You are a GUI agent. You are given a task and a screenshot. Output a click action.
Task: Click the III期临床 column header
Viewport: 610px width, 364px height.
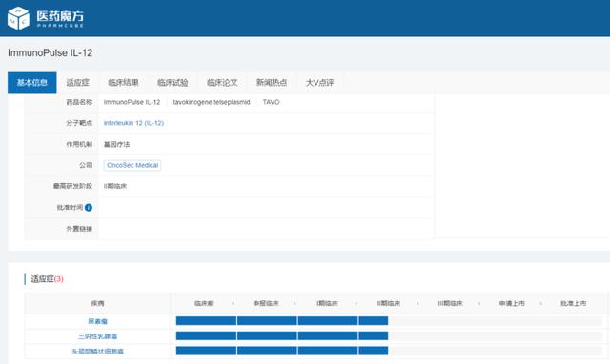coord(451,303)
